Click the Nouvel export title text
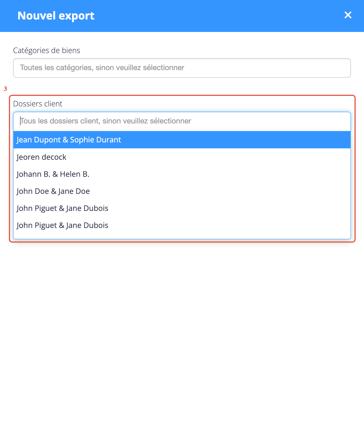Image resolution: width=364 pixels, height=431 pixels. point(56,16)
